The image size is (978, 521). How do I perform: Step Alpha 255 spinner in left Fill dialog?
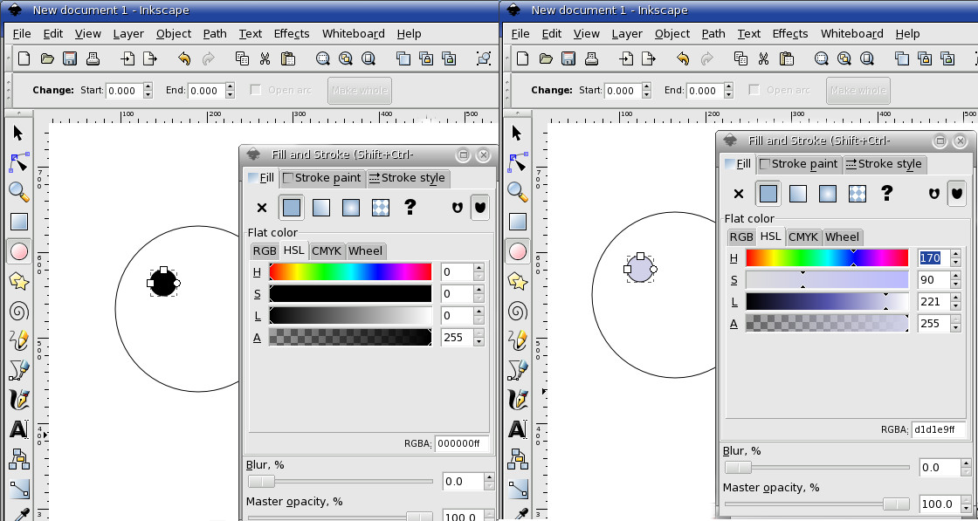coord(479,338)
